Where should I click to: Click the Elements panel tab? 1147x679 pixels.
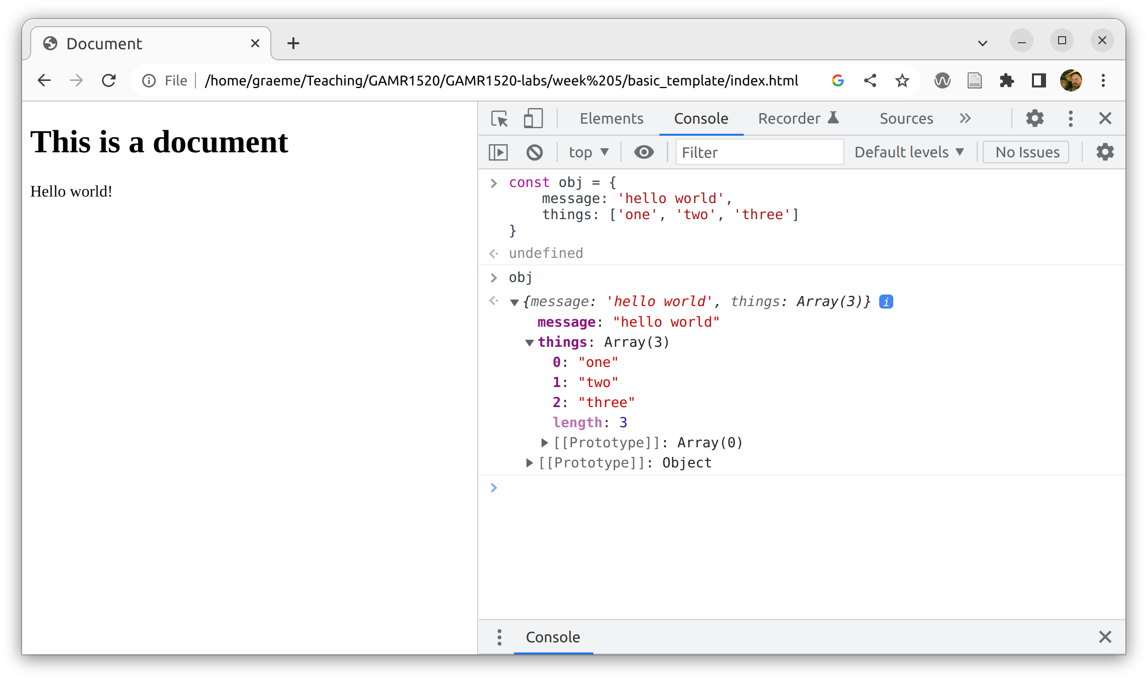point(610,118)
